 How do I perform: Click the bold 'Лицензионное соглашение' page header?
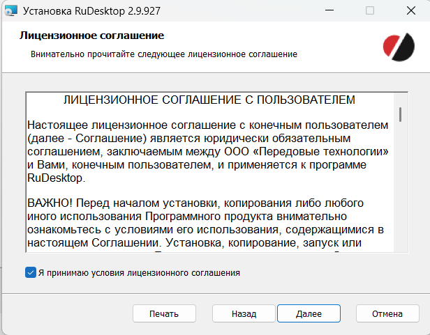tap(91, 35)
